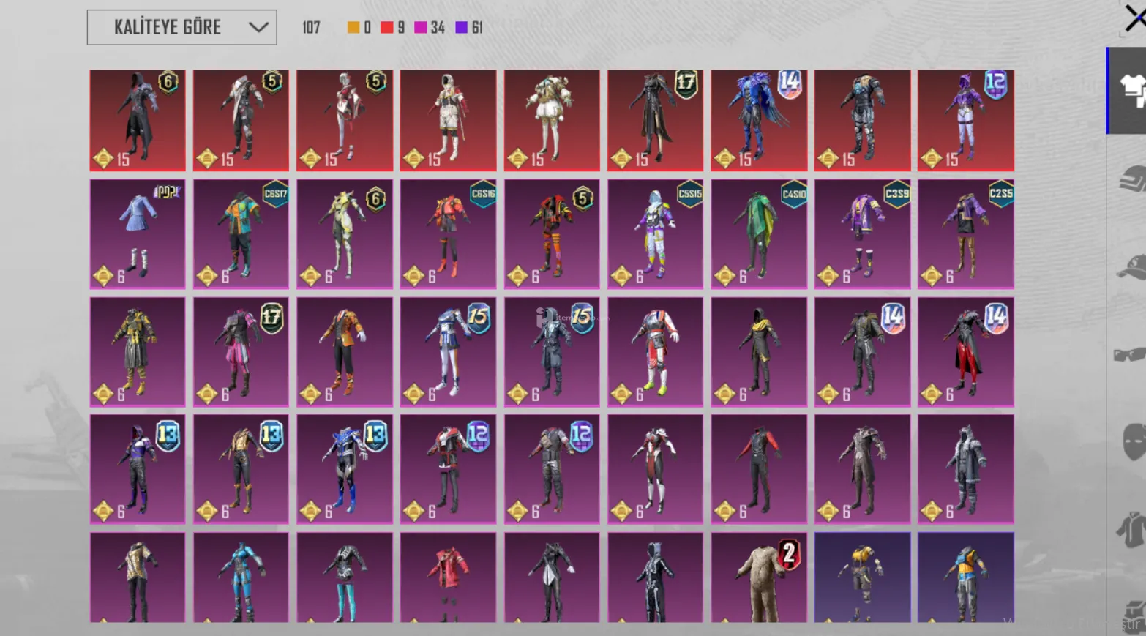This screenshot has height=636, width=1146.
Task: Select the jacket tops category icon
Action: tap(1131, 528)
